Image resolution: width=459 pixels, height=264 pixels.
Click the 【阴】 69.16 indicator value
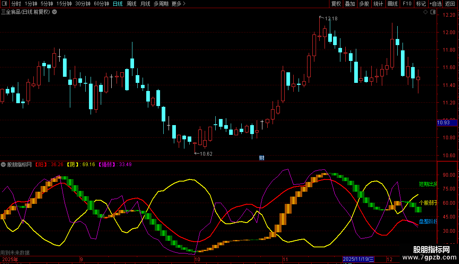click(x=80, y=164)
